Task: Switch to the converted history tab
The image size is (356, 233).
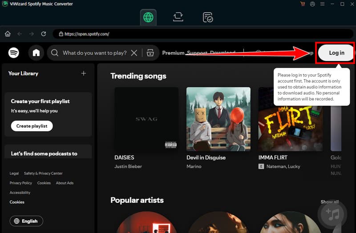Action: click(207, 17)
